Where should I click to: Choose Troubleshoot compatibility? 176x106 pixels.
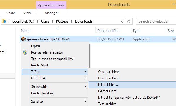pyautogui.click(x=52, y=59)
